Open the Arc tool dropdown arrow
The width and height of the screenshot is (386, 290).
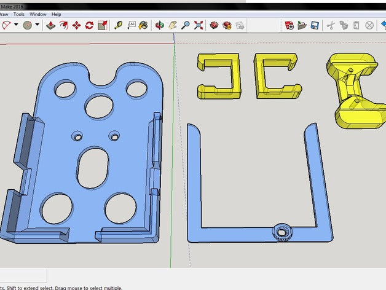tap(16, 25)
